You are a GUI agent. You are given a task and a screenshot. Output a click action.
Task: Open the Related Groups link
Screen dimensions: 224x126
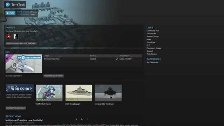point(153,36)
